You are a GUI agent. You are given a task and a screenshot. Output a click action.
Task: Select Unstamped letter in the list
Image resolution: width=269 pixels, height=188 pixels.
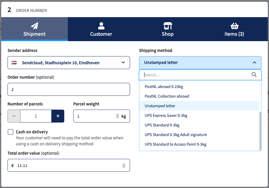coord(199,106)
